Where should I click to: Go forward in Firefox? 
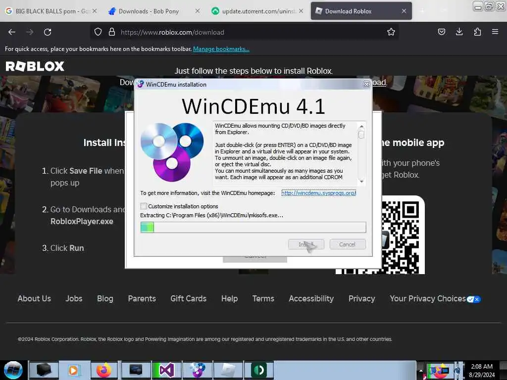(x=30, y=32)
